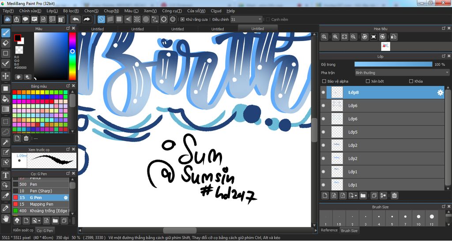Enable the concentric circle snap guide
Image resolution: width=452 pixels, height=242 pixels.
(146, 19)
